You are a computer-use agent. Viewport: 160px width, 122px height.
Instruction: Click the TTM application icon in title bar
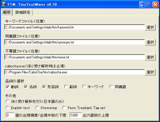(4, 4)
